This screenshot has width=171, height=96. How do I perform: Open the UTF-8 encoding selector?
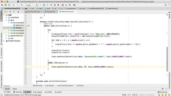(x=135, y=95)
